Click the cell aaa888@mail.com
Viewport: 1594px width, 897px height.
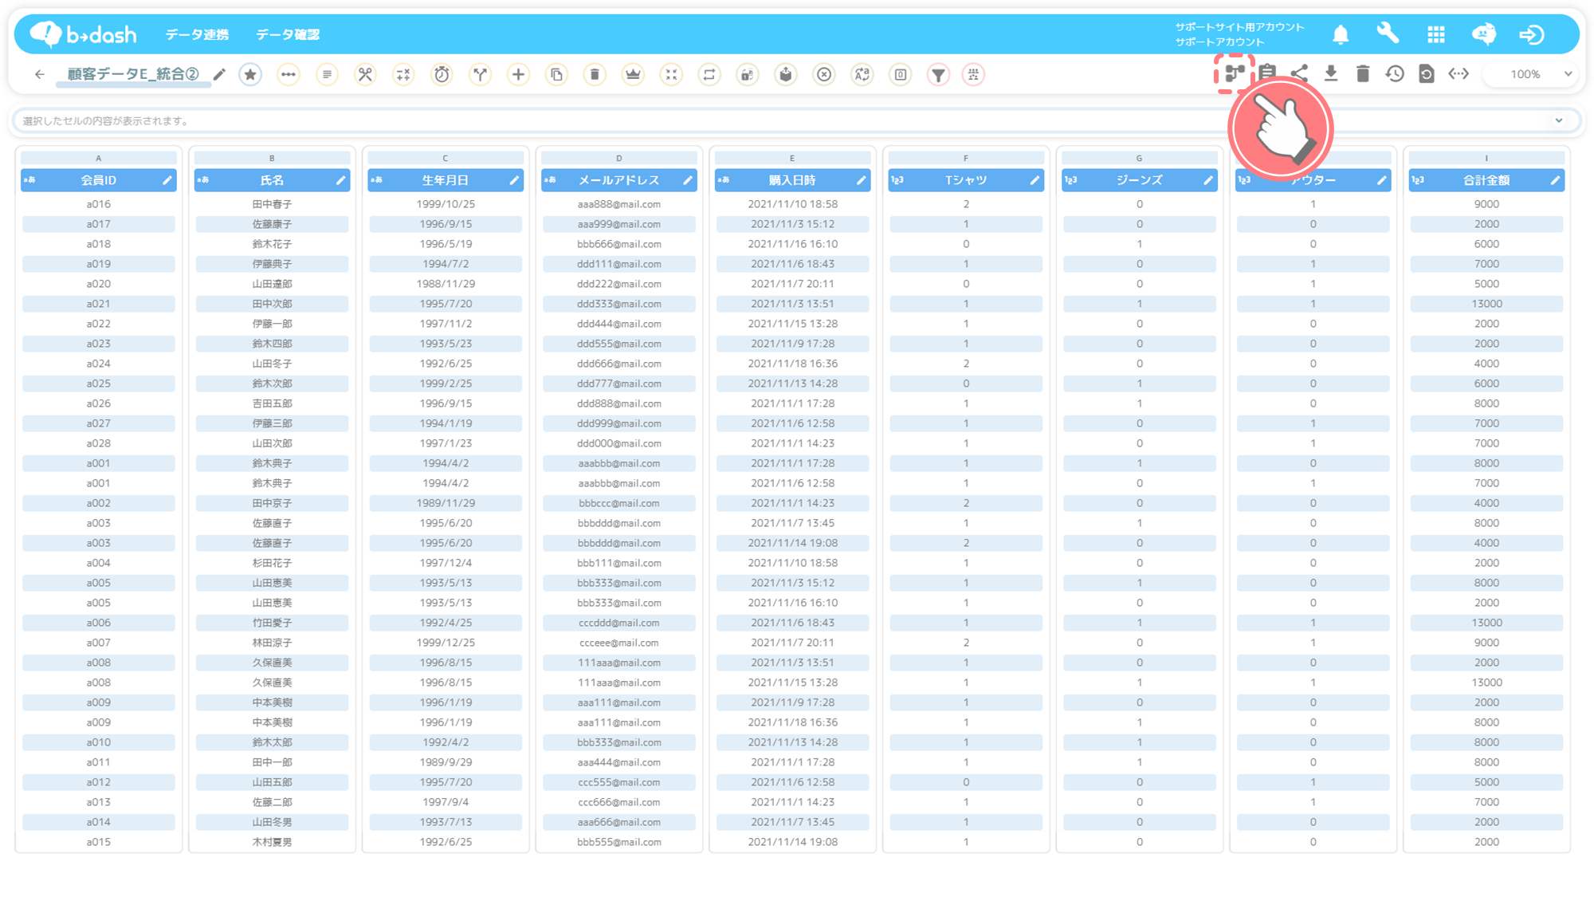tap(618, 204)
